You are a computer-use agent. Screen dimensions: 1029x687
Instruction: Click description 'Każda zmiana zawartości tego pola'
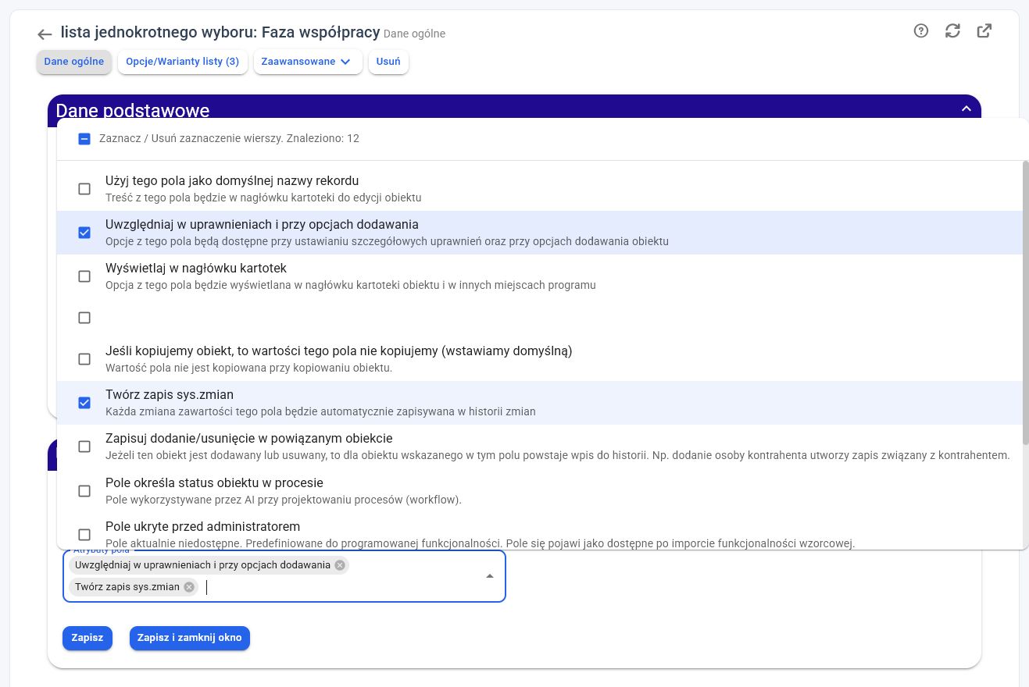point(320,411)
